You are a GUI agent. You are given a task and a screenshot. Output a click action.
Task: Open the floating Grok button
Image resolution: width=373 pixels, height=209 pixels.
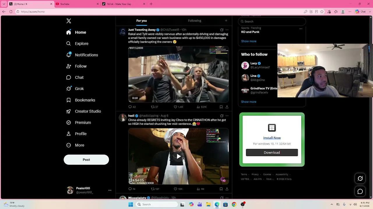point(360,179)
